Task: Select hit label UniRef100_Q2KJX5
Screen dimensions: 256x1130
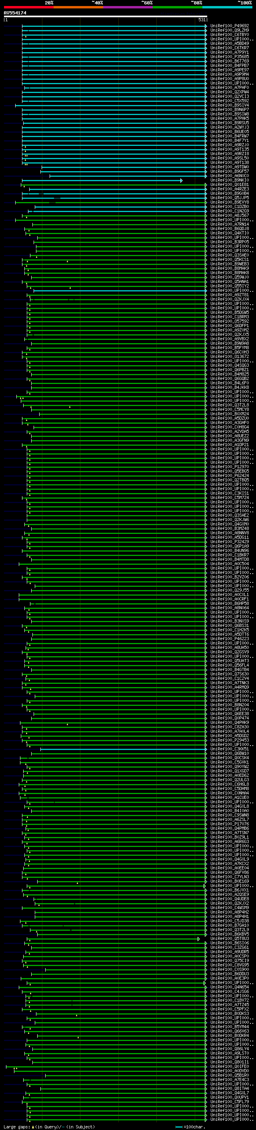Action: pyautogui.click(x=230, y=334)
